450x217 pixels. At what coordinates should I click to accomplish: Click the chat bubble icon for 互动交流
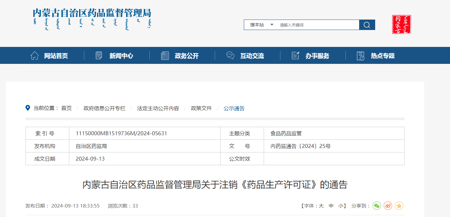click(x=230, y=56)
